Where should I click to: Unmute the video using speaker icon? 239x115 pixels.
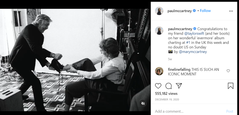(x=143, y=103)
